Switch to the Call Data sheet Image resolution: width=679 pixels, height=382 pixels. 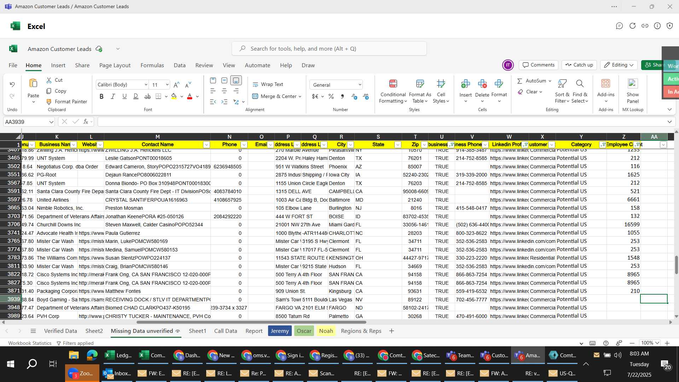[x=226, y=331]
